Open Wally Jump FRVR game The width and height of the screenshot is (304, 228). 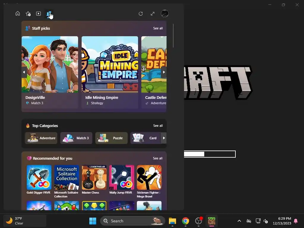[x=121, y=178]
